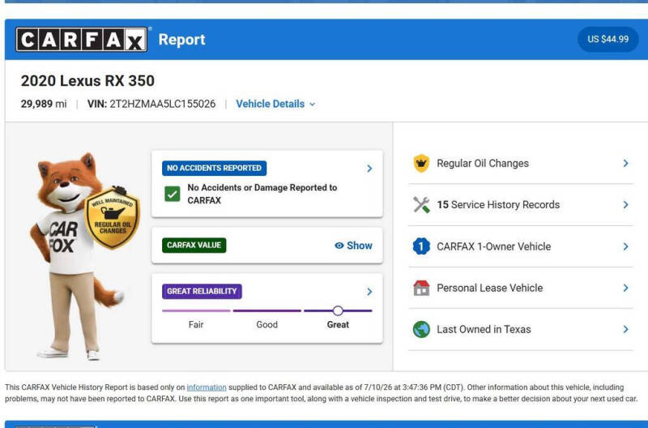Click the Car Fox mascot image

pyautogui.click(x=76, y=256)
